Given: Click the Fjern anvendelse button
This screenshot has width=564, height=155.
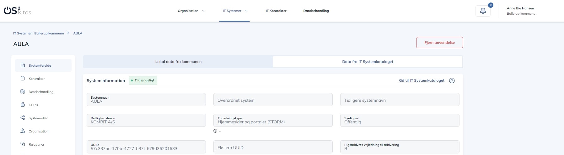Looking at the screenshot, I should (440, 43).
